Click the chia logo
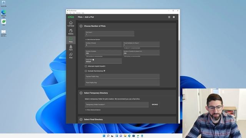 pos(71,17)
